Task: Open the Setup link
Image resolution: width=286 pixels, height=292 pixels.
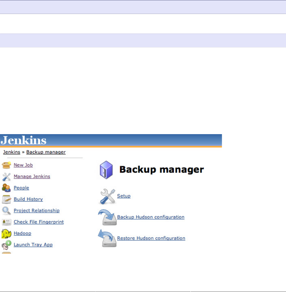Action: point(124,196)
